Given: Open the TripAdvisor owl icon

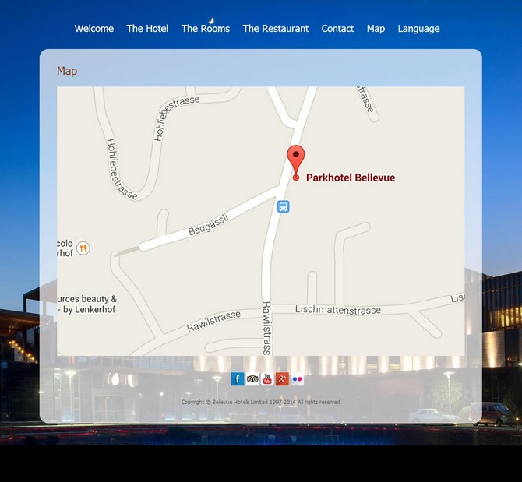Looking at the screenshot, I should [x=252, y=379].
